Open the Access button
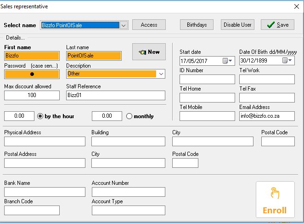Image resolution: width=304 pixels, height=223 pixels. 149,25
